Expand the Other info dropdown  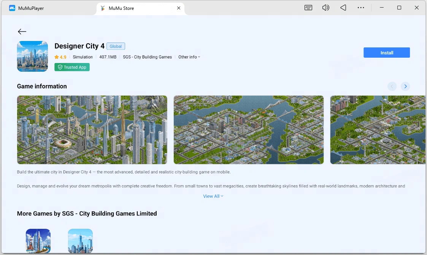click(189, 57)
